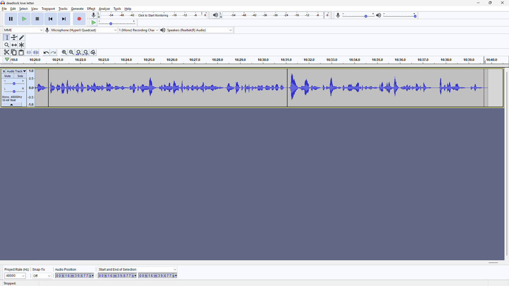Screen dimensions: 509x286
Task: Cut the selection with the scissors icon
Action: (x=6, y=53)
